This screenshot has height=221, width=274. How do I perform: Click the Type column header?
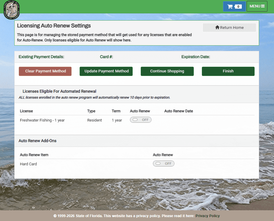(91, 111)
